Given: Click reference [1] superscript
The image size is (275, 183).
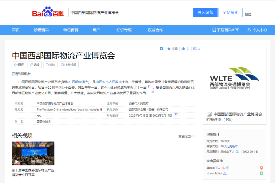Looking at the screenshot, I should (150, 86).
